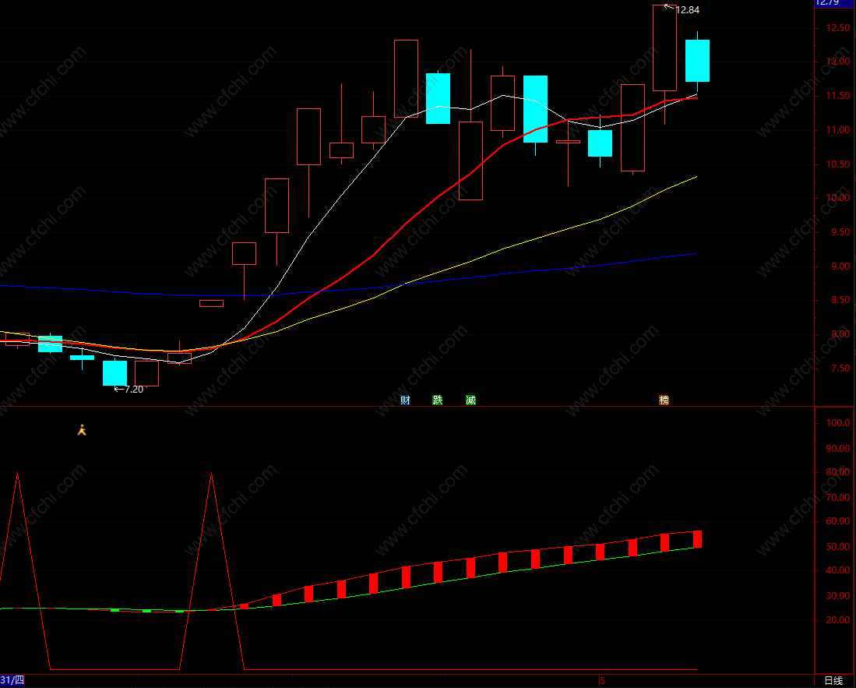
Task: Click the orange 榜 ranking marker icon
Action: (664, 400)
